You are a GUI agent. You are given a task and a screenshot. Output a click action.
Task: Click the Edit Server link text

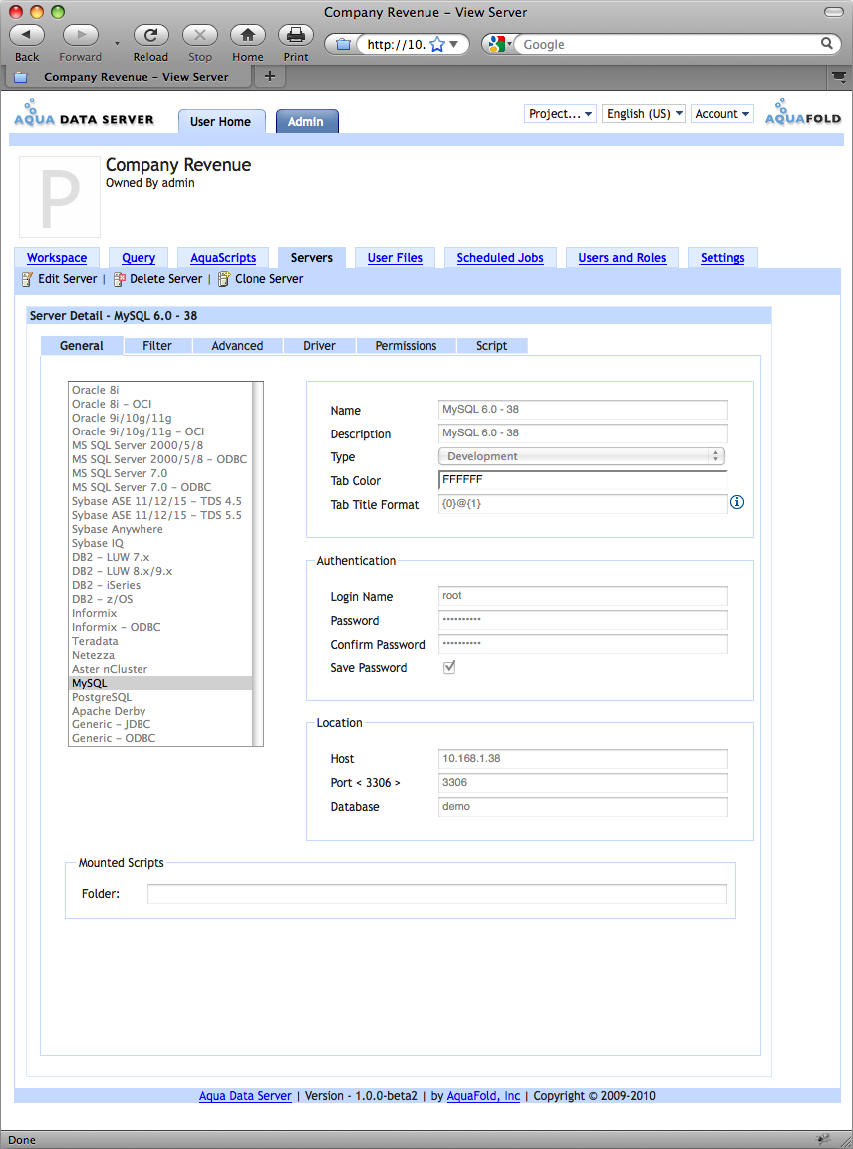[68, 278]
